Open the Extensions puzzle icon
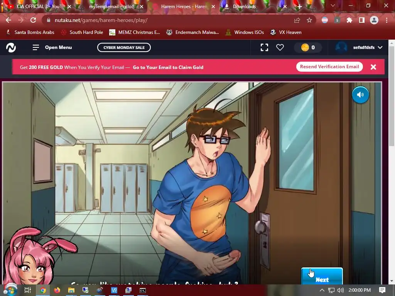Screen dimensions: 395x296 tap(349, 20)
